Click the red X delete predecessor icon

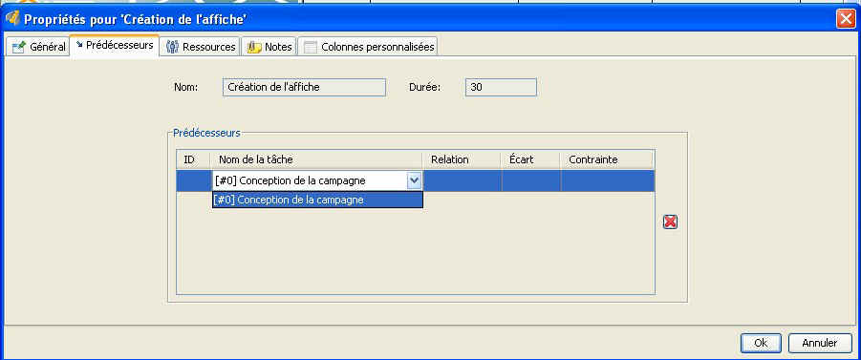click(670, 222)
